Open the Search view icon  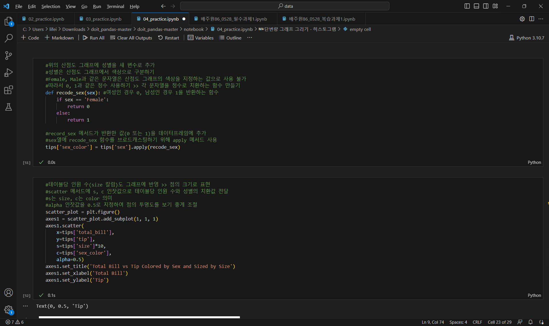coord(9,38)
